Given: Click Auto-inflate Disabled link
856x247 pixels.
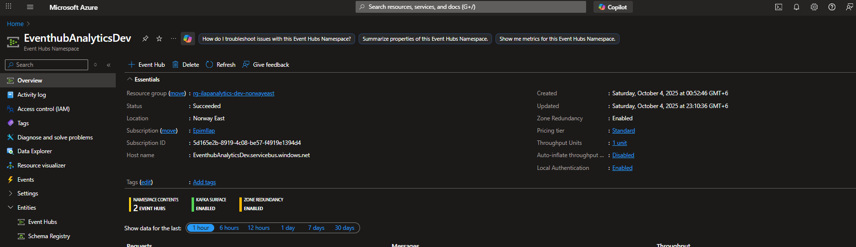Looking at the screenshot, I should point(623,155).
